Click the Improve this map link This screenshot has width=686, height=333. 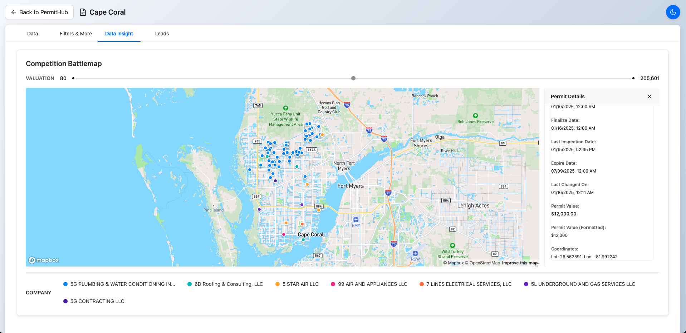520,263
